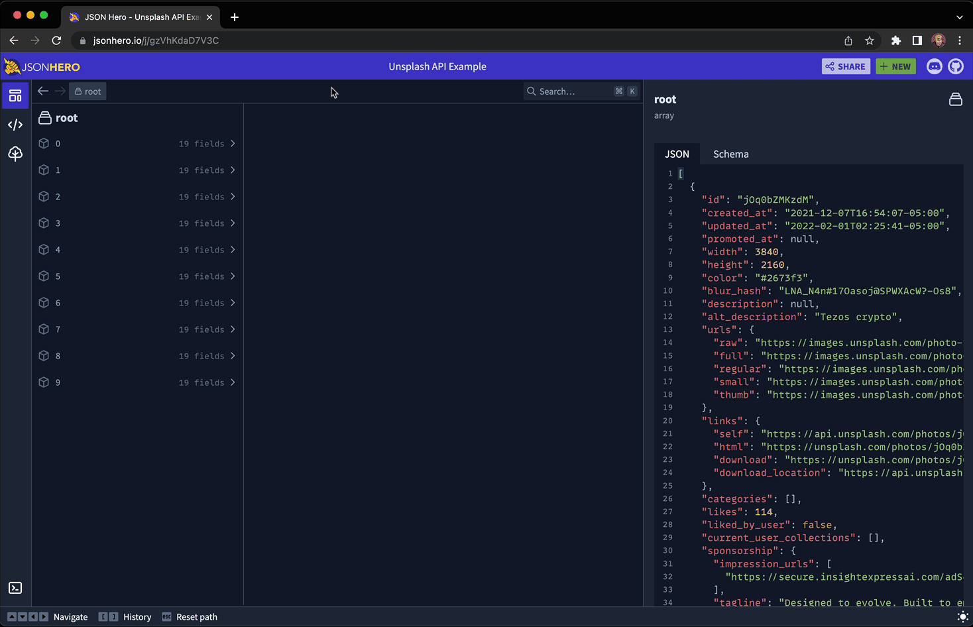Click the JSONHERO logo in the header
The height and width of the screenshot is (627, 973).
pyautogui.click(x=42, y=66)
